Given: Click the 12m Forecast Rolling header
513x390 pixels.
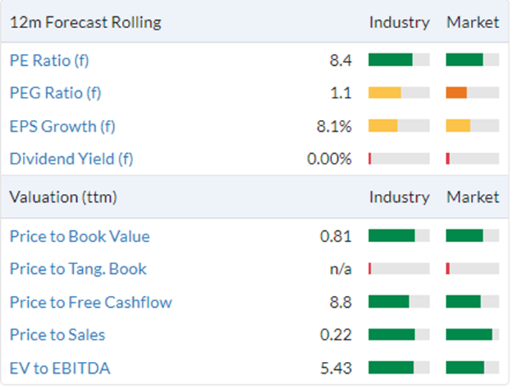Looking at the screenshot, I should click(86, 23).
